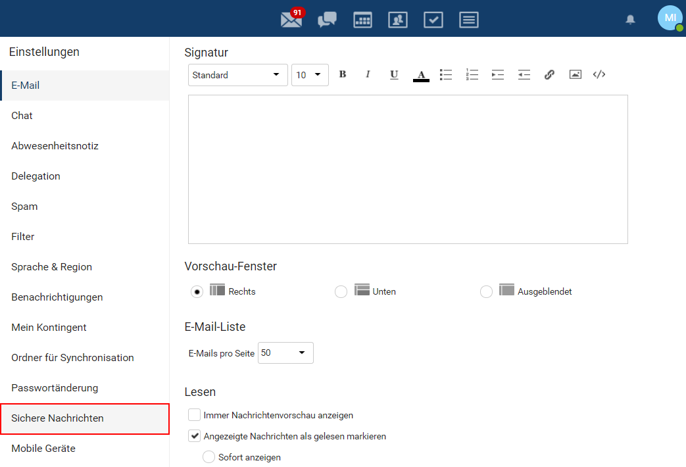
Task: Insert an image into the signature
Action: [575, 75]
